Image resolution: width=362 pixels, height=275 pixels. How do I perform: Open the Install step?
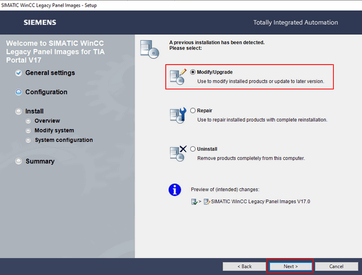(x=34, y=111)
